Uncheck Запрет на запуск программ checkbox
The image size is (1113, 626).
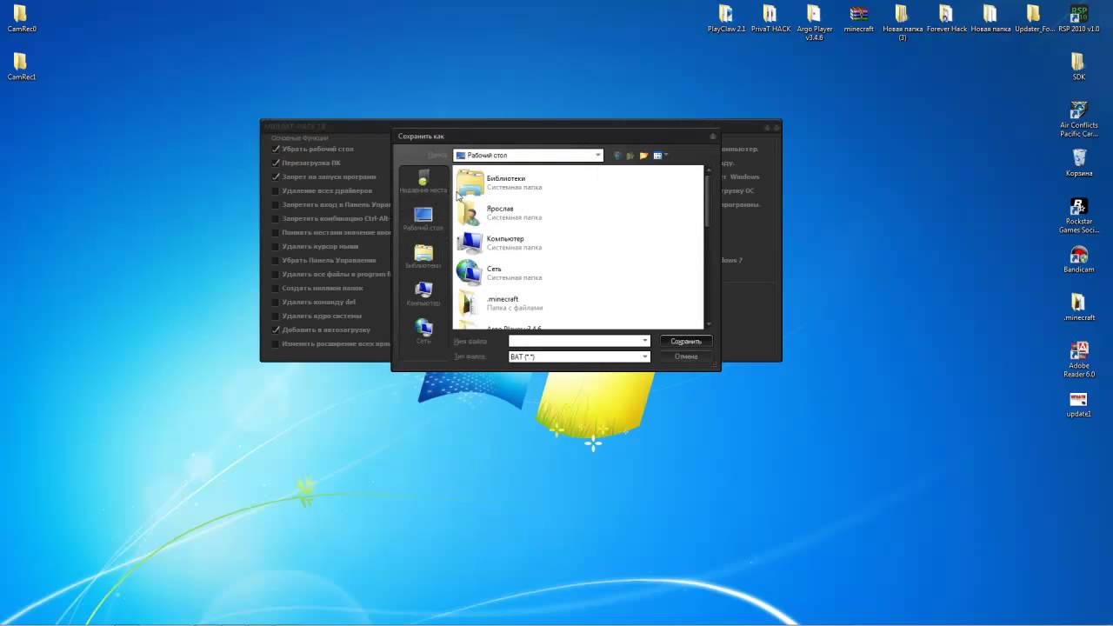[276, 176]
